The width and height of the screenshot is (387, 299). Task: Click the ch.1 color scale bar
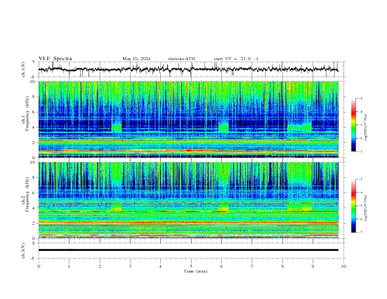[353, 125]
